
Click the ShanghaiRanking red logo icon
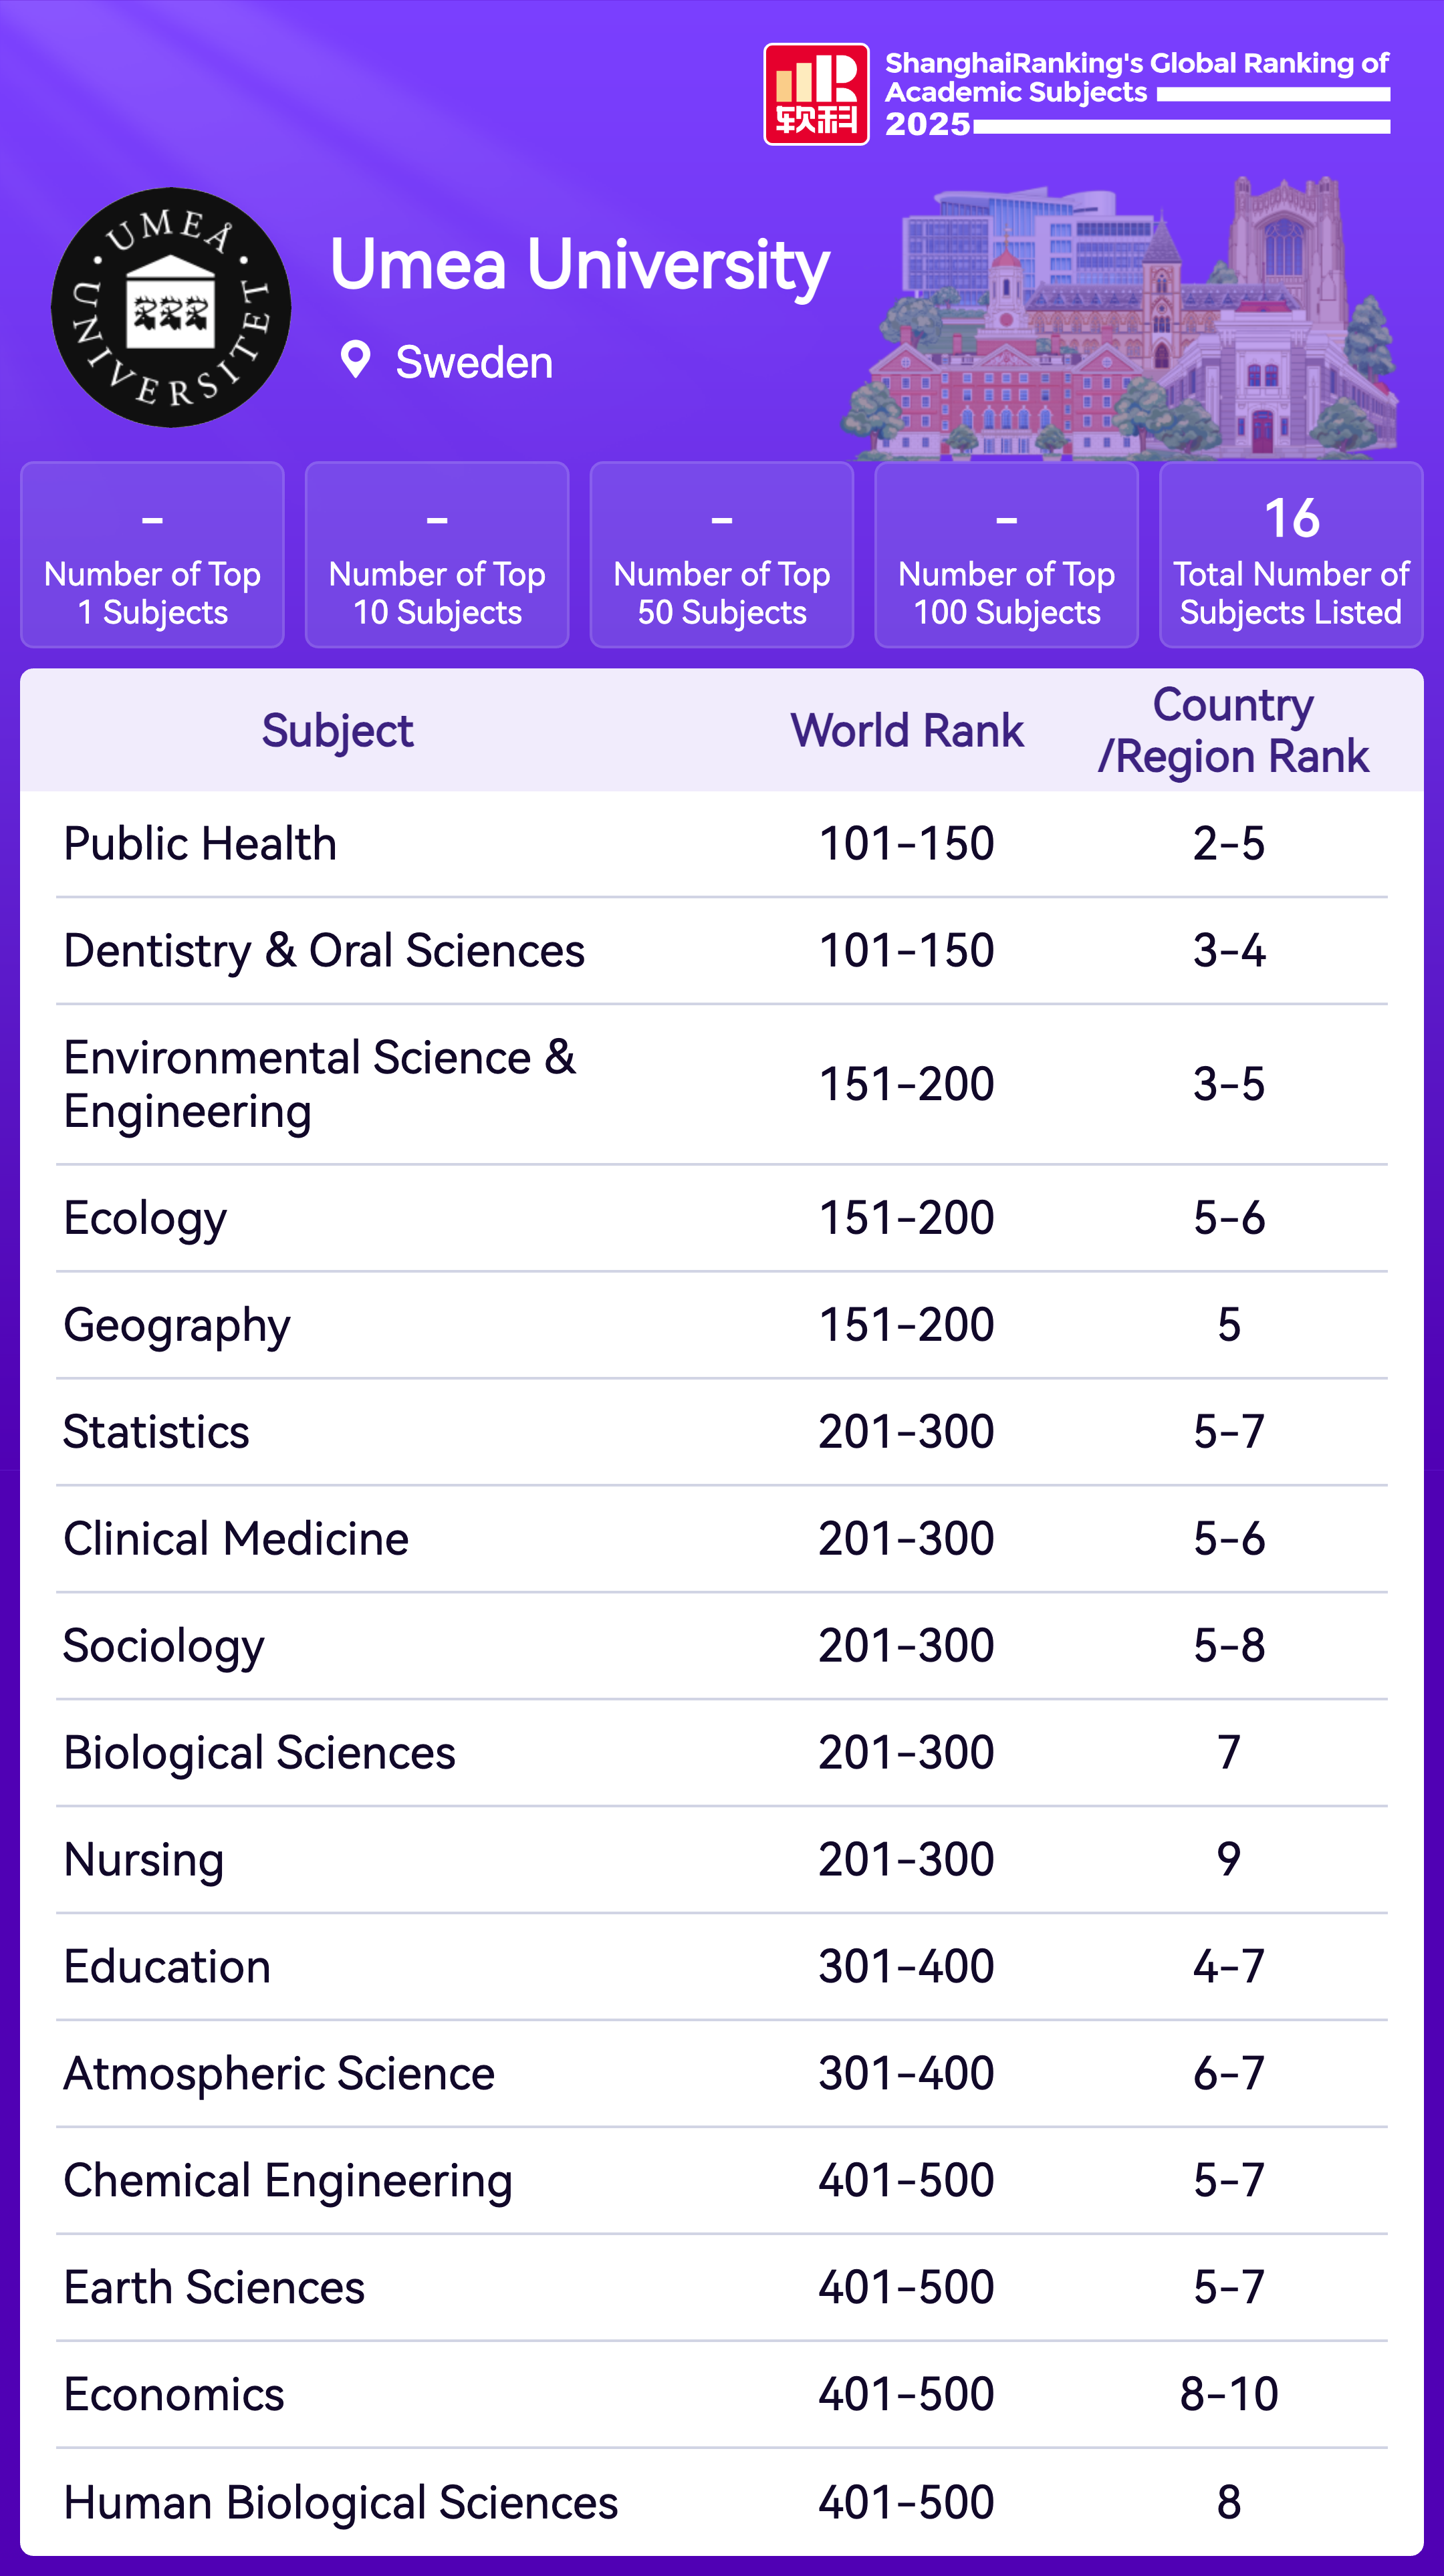(816, 94)
